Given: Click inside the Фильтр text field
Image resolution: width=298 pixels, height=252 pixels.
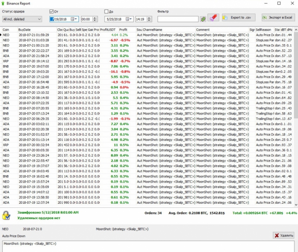Looking at the screenshot, I should coord(178,19).
